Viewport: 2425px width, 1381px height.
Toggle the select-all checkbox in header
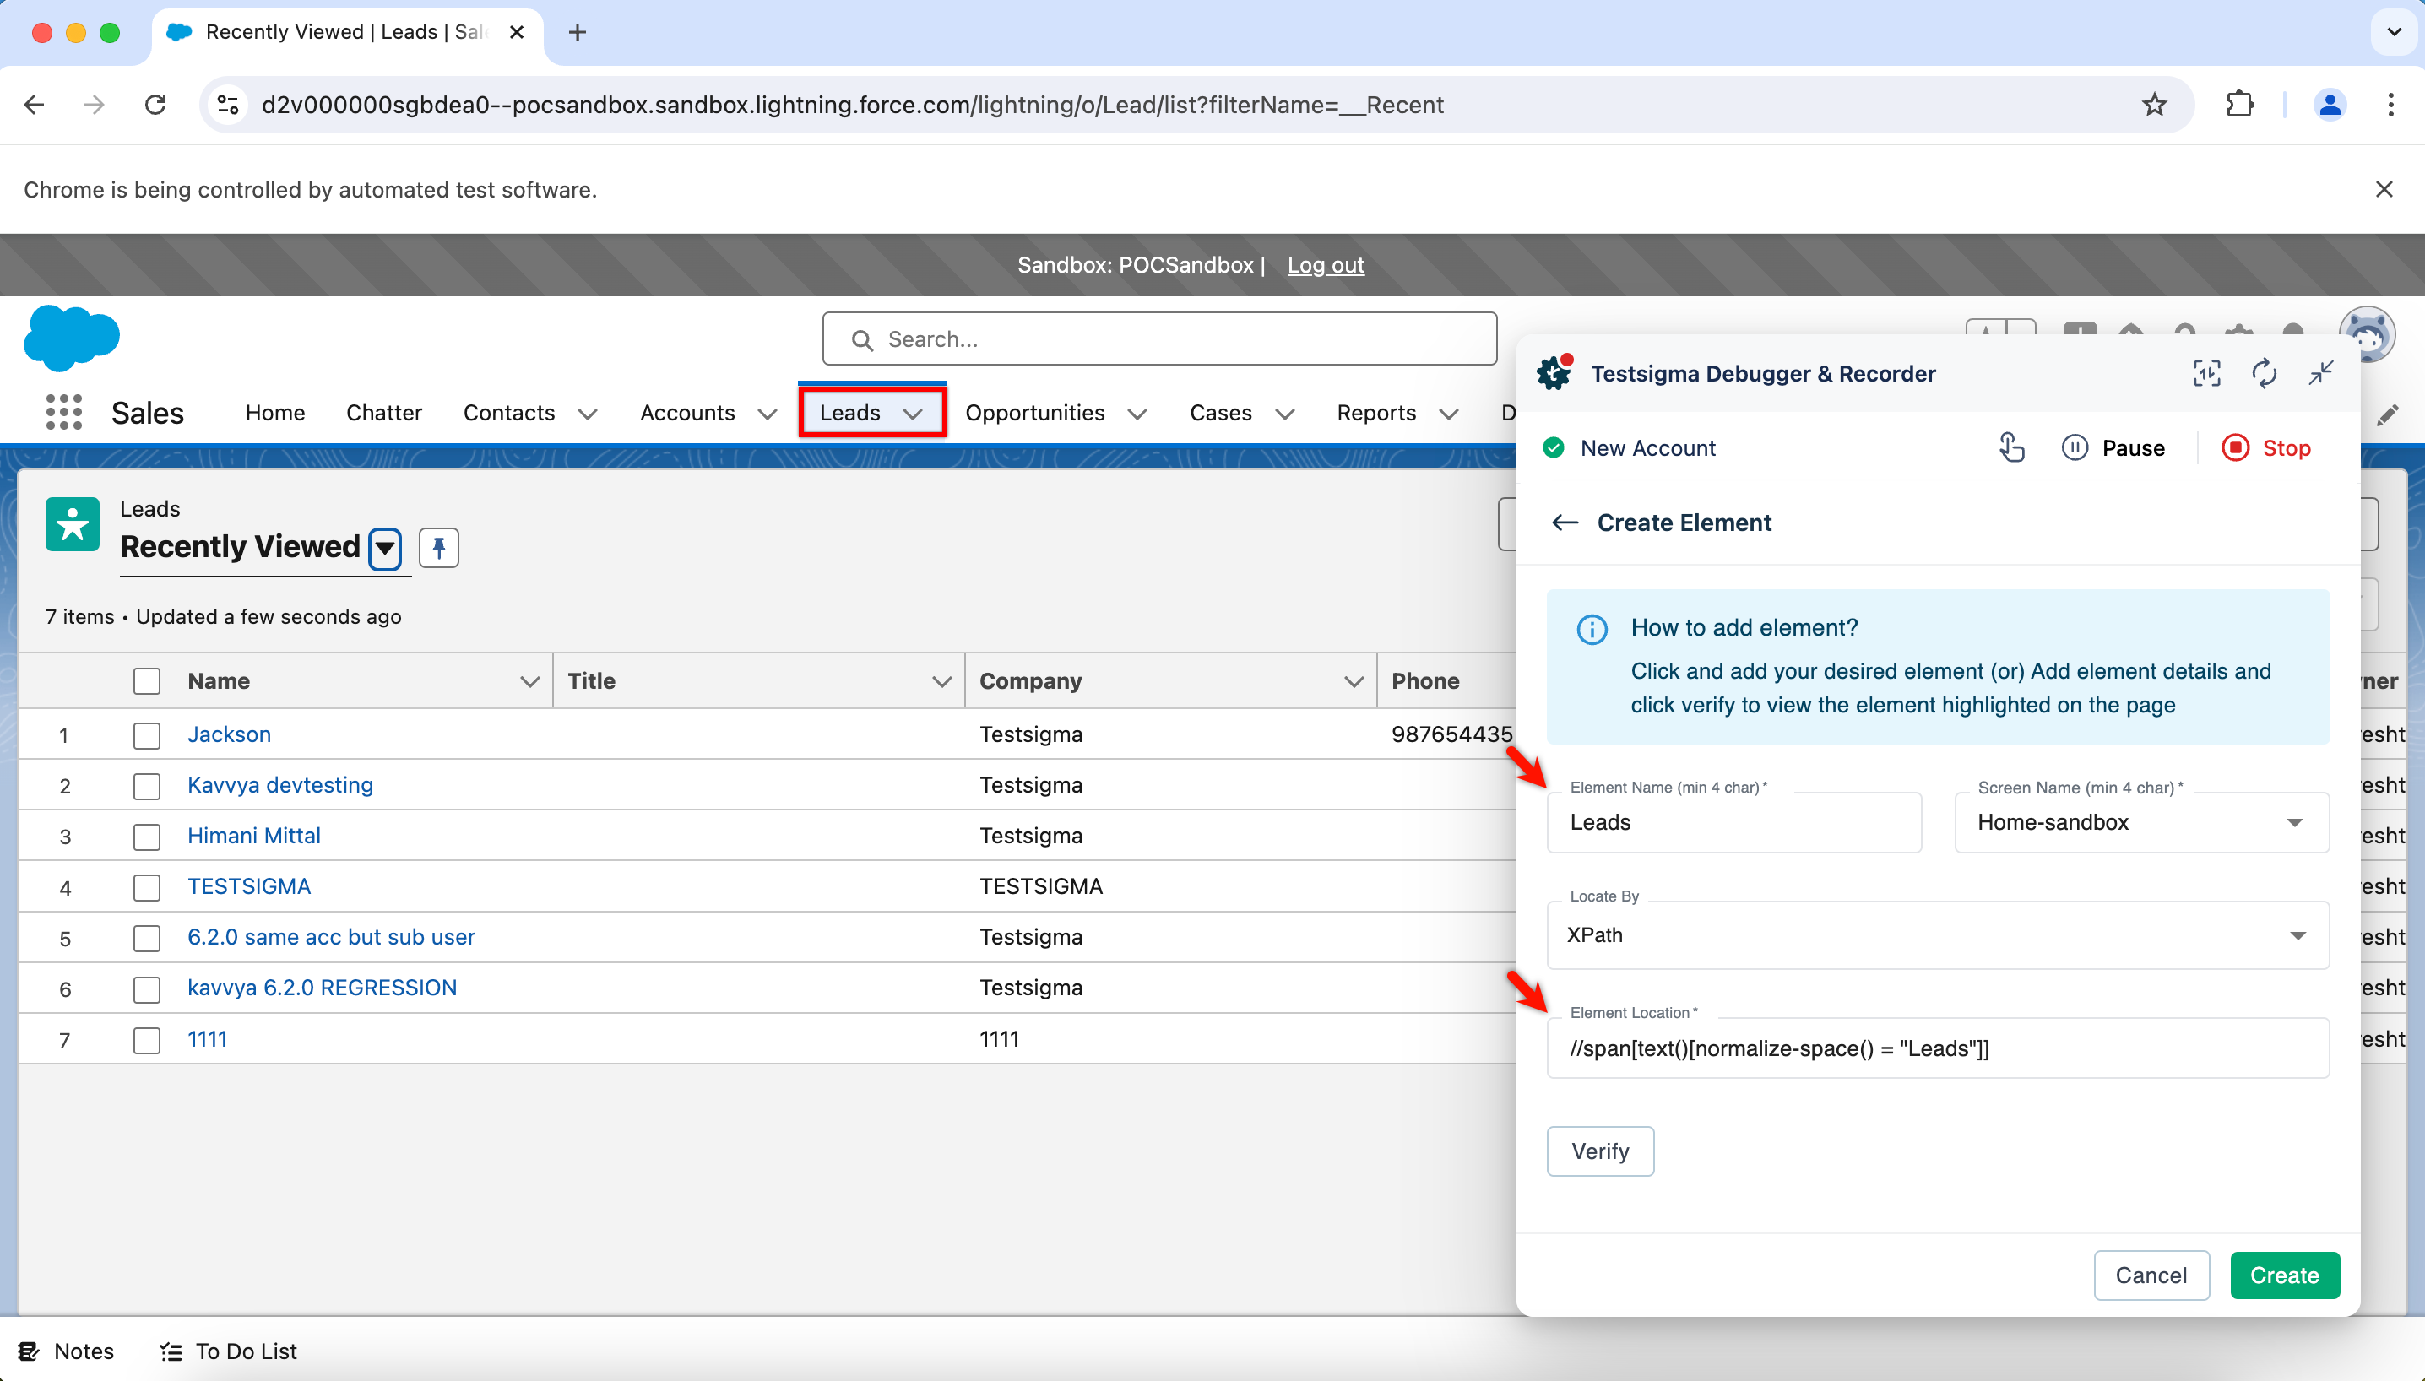click(146, 681)
